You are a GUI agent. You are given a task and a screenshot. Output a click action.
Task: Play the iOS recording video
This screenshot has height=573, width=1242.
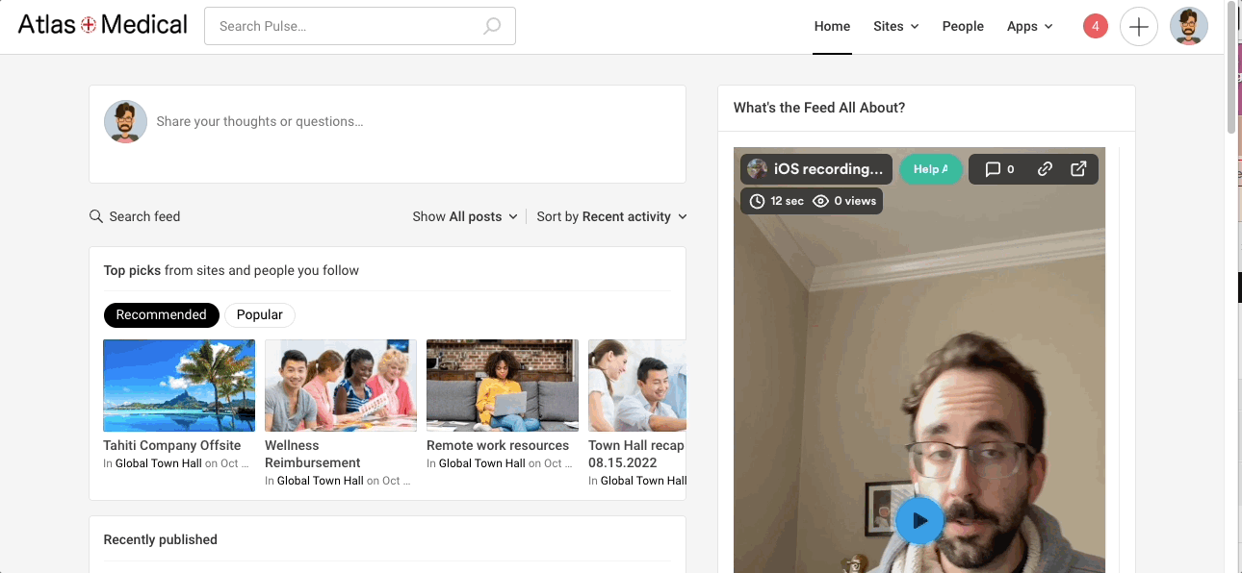919,520
